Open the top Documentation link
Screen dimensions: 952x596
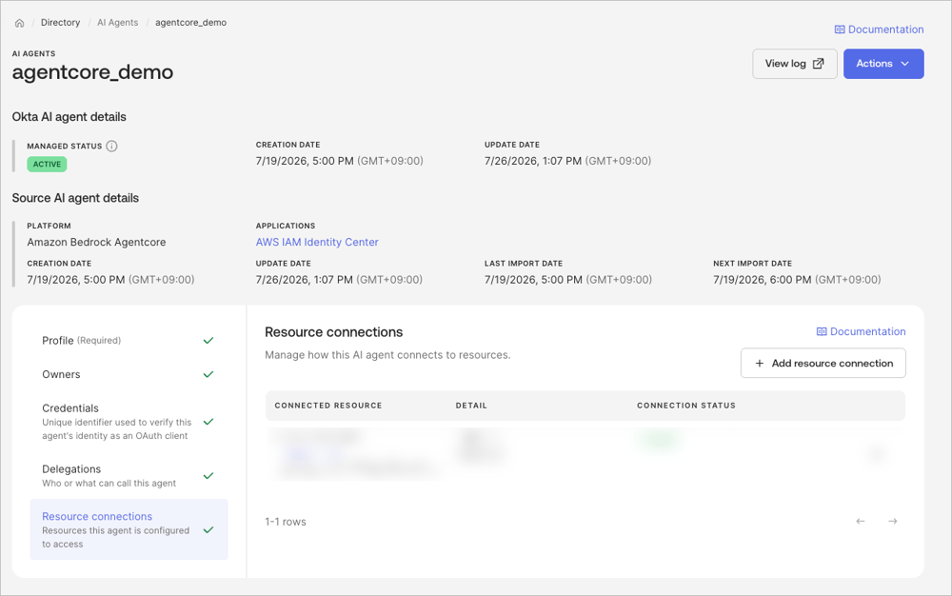tap(879, 30)
